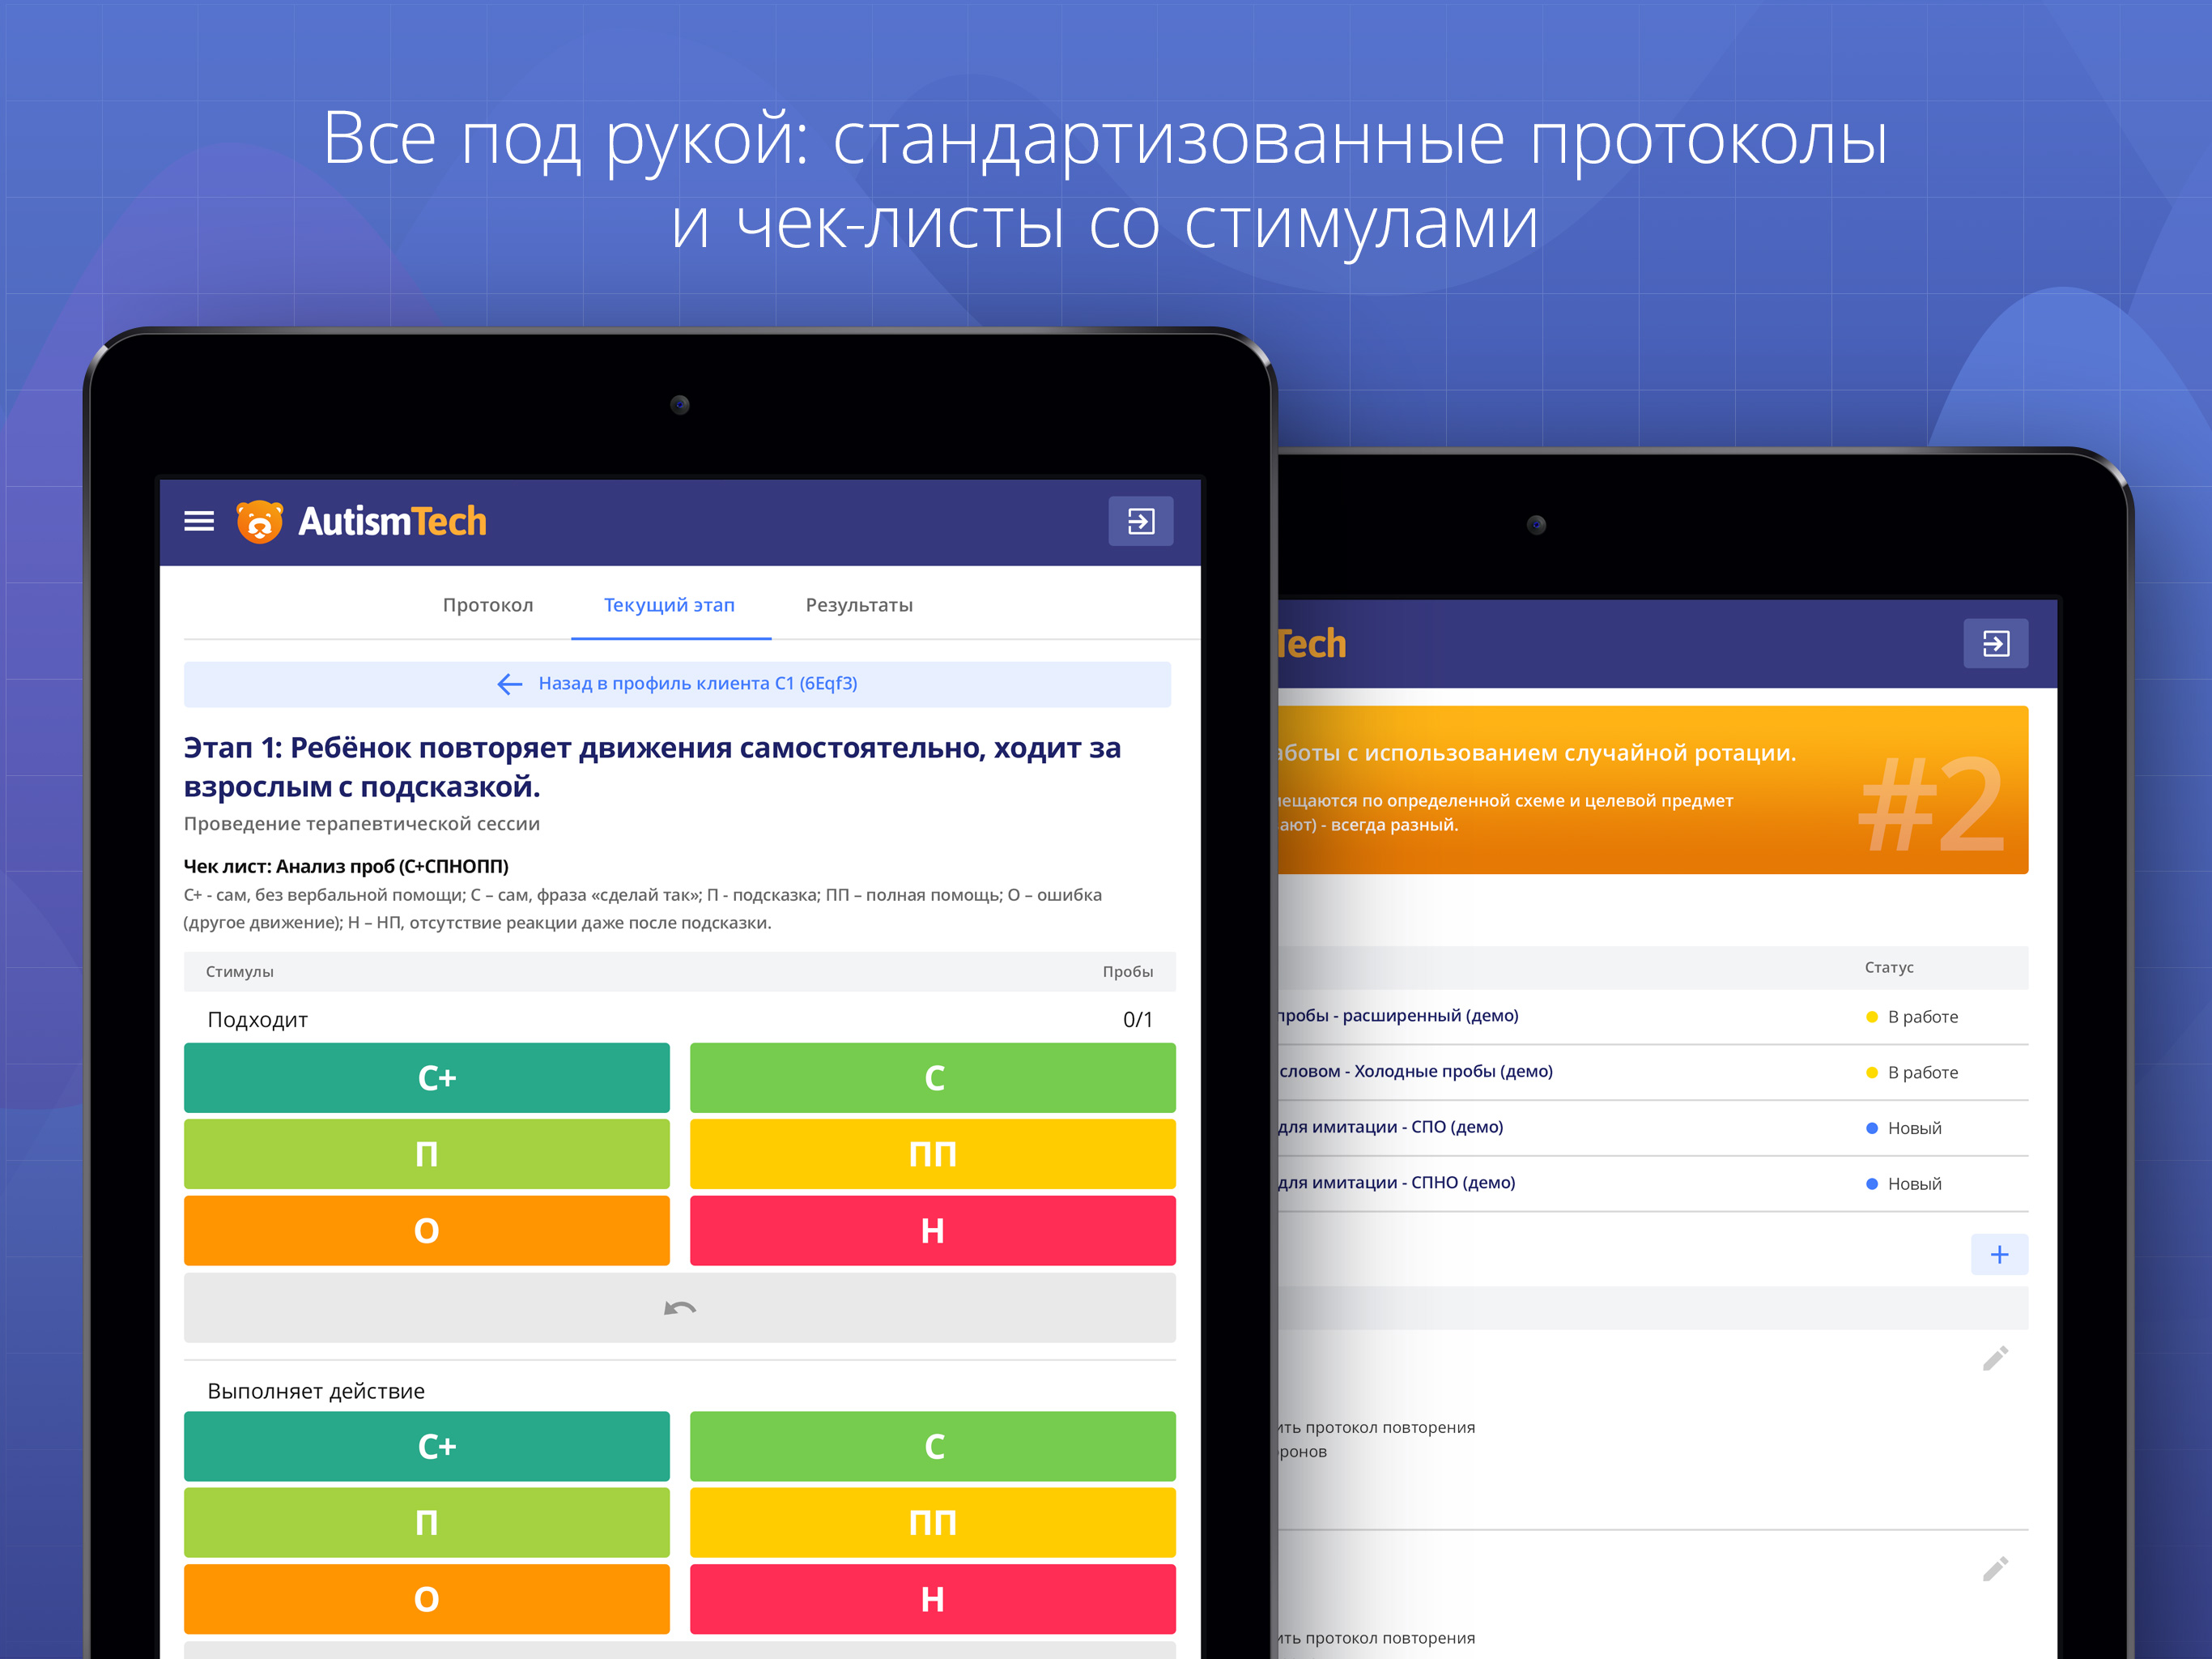
Task: Mark Н for Подходит stimulus
Action: (933, 1230)
